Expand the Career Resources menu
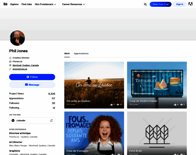 point(73,4)
